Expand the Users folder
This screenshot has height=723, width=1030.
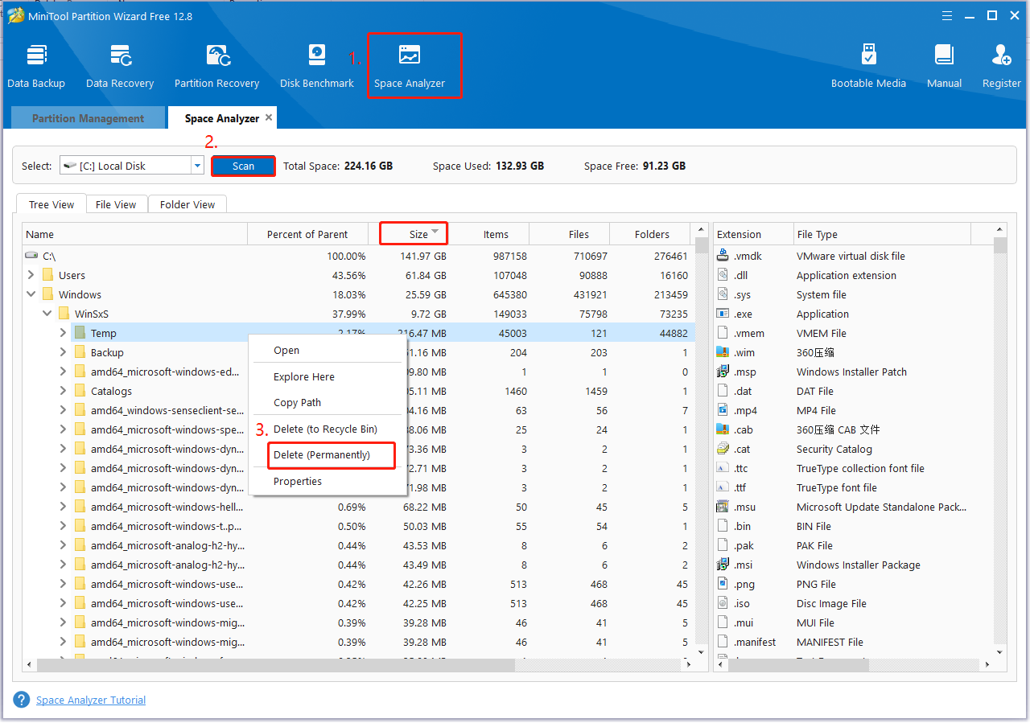coord(31,274)
